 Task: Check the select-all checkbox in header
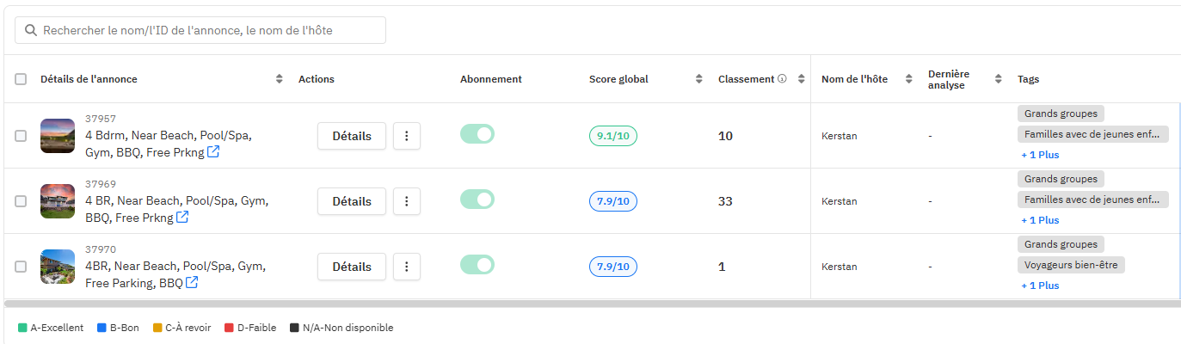click(21, 79)
